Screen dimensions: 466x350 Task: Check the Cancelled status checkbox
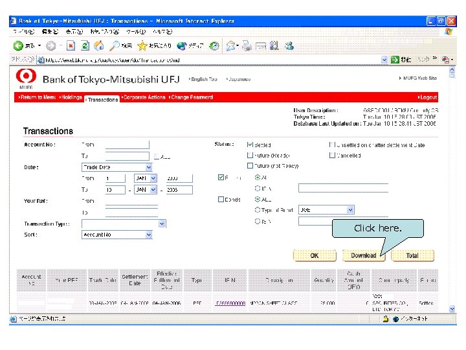tap(332, 155)
